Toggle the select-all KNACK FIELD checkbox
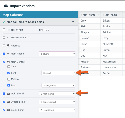Screen dimensions: 125x118 [x=4, y=30]
